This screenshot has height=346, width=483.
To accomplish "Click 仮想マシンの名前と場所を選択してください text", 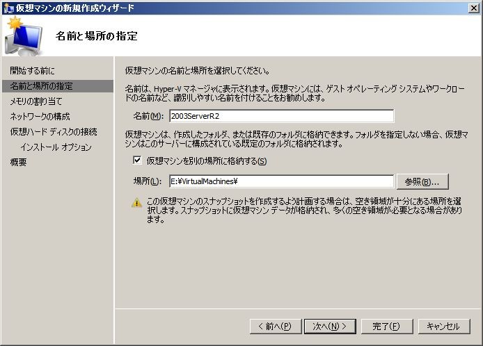I will coord(198,71).
